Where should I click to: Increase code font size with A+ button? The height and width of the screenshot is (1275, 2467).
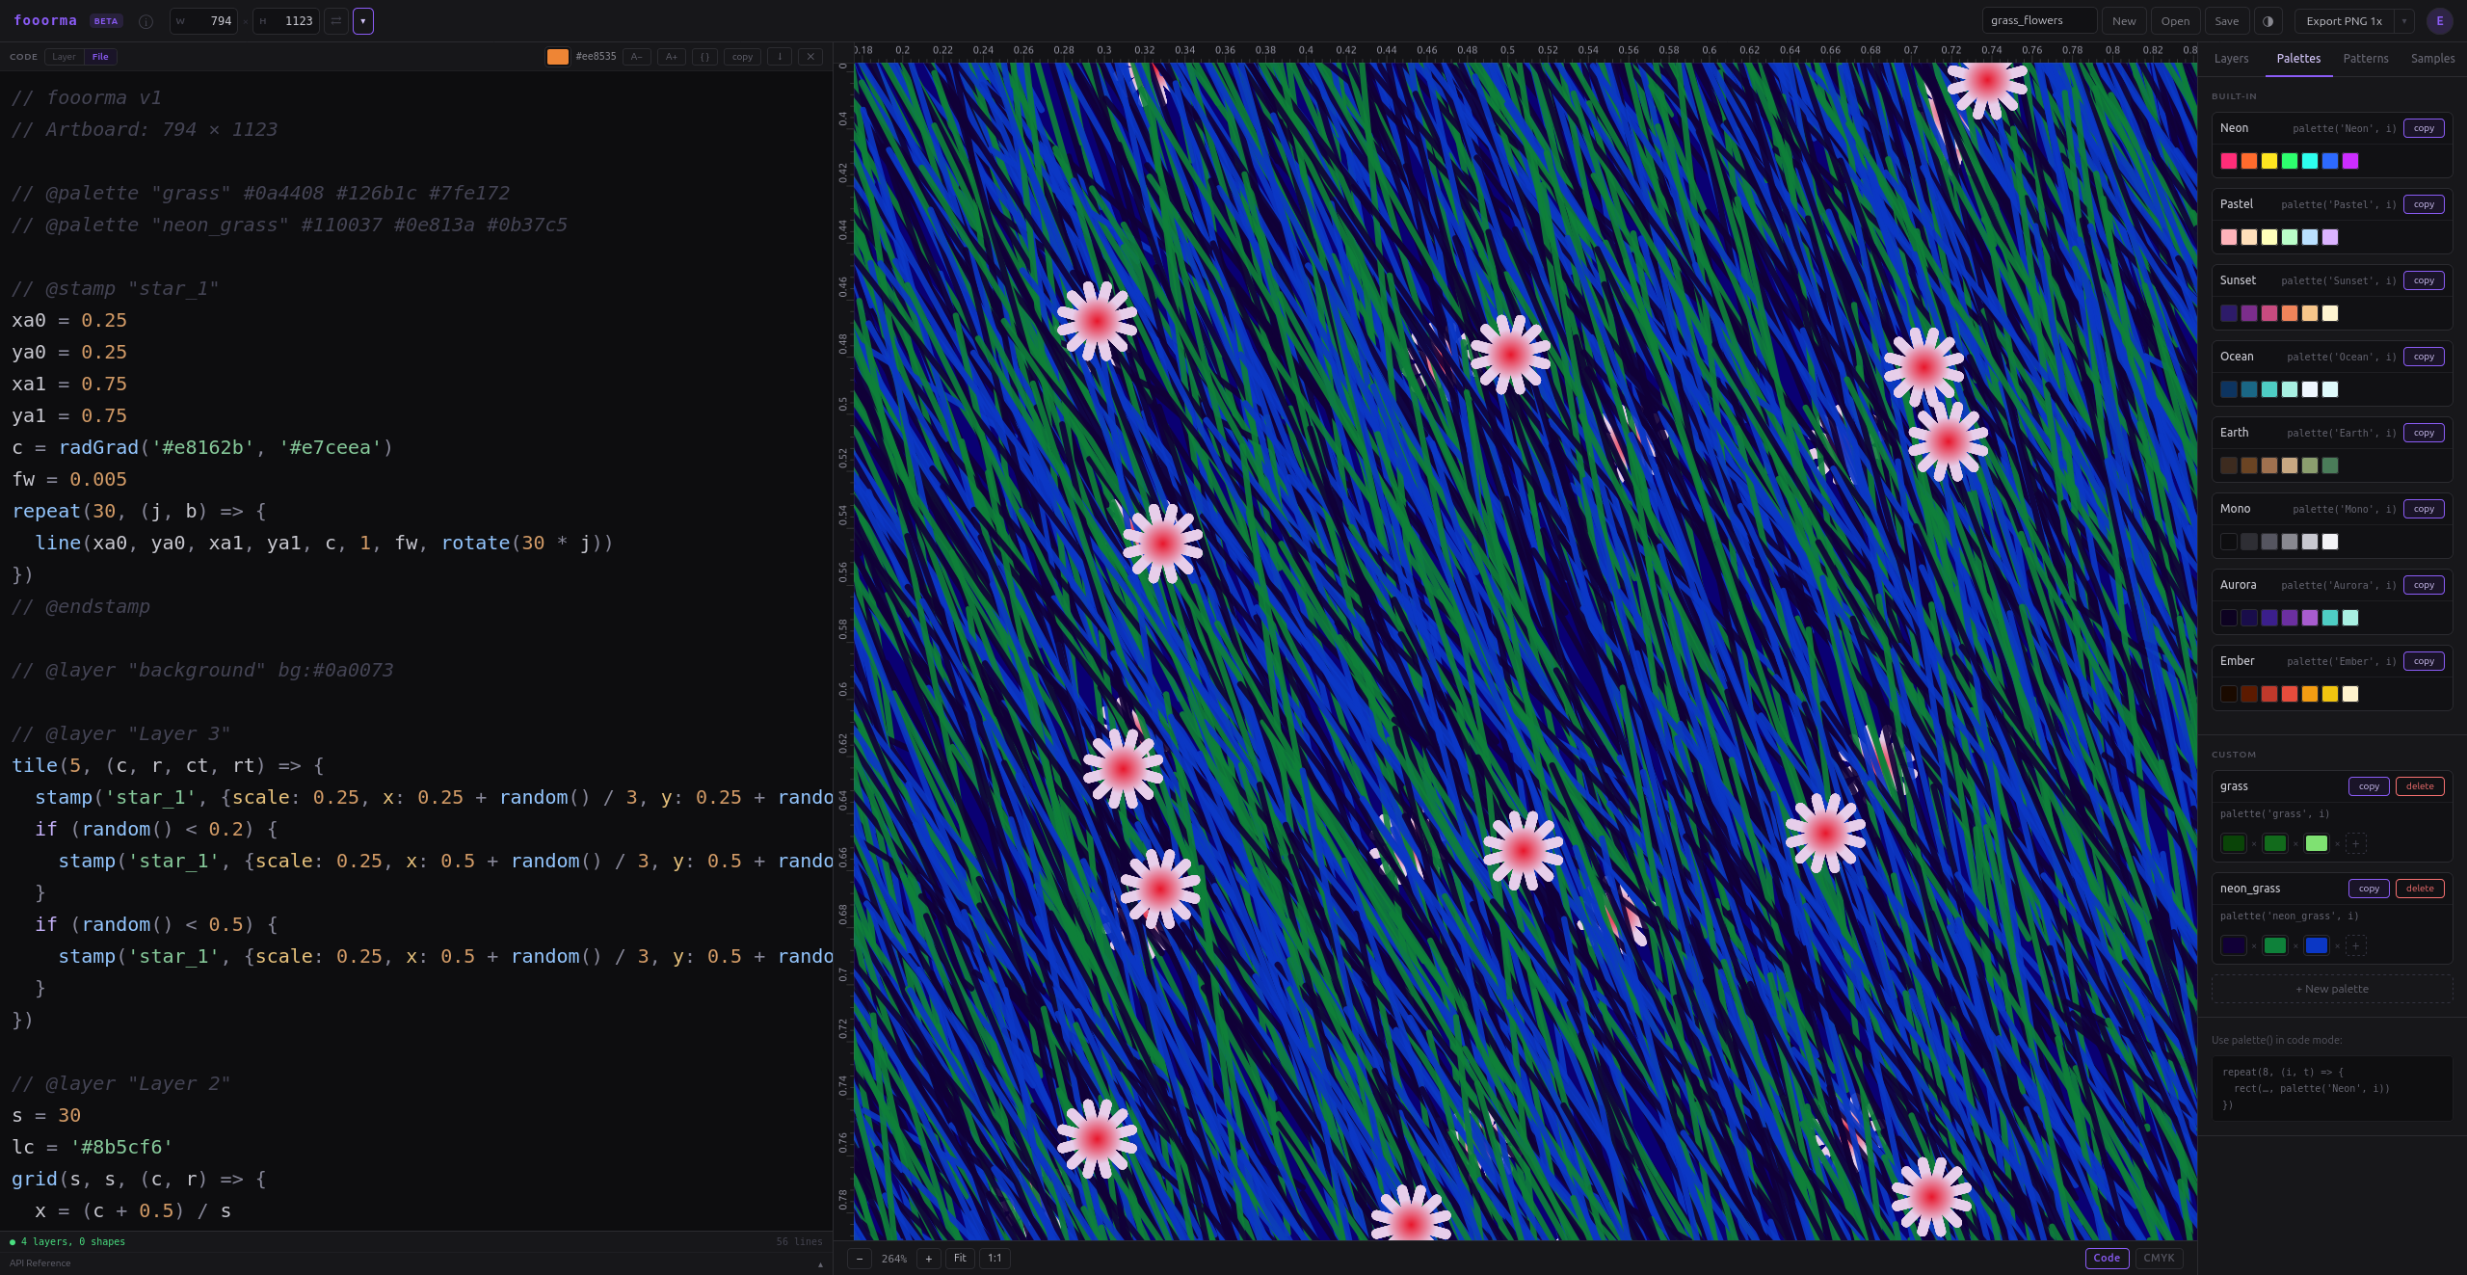672,57
